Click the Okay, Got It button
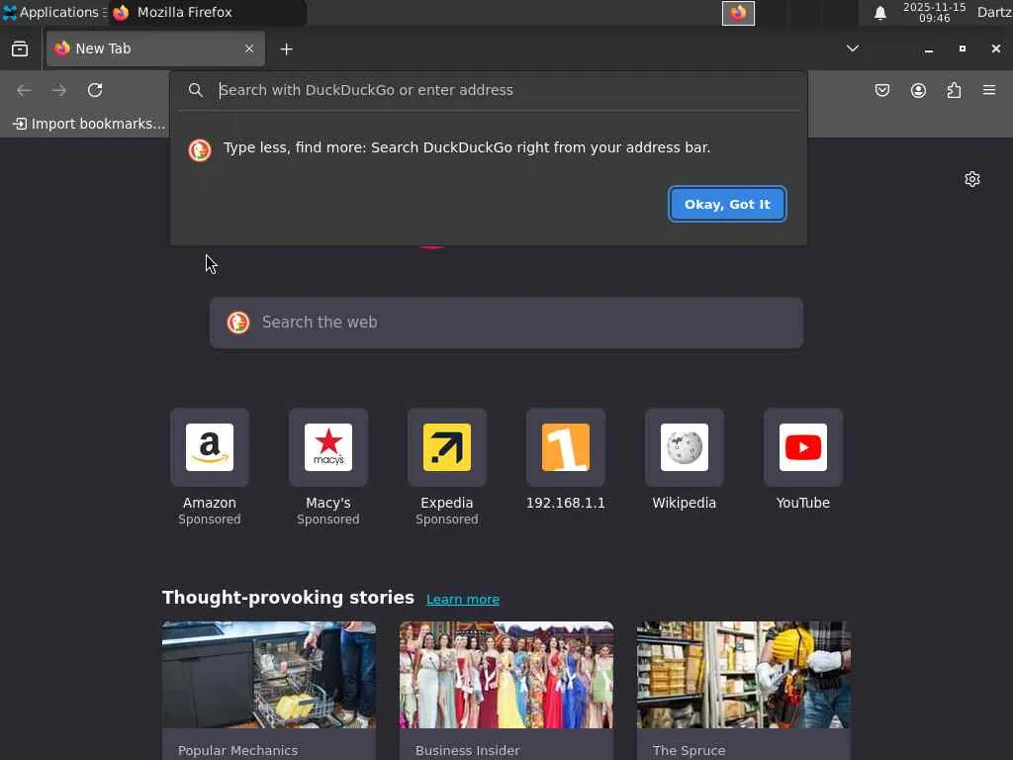 click(727, 204)
